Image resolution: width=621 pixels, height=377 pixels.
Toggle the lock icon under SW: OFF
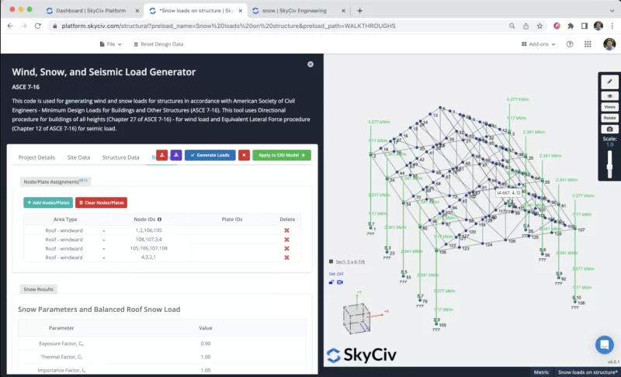[x=331, y=282]
